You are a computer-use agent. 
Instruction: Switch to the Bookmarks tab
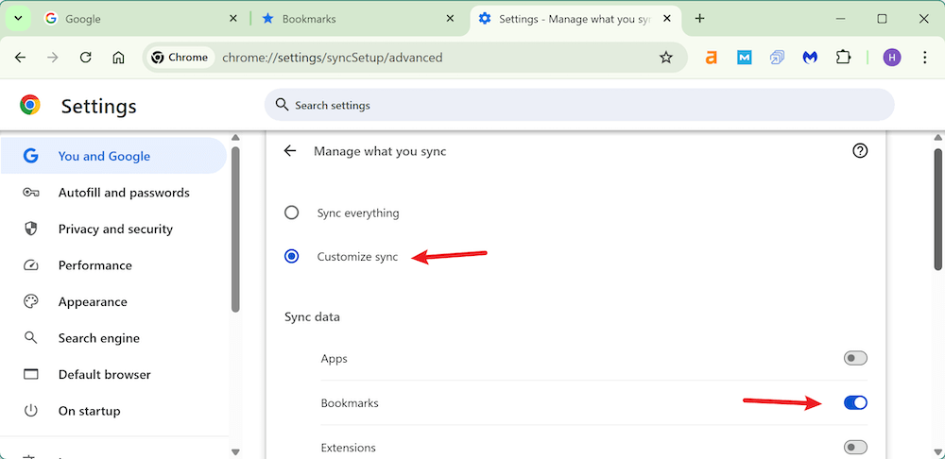pyautogui.click(x=359, y=19)
